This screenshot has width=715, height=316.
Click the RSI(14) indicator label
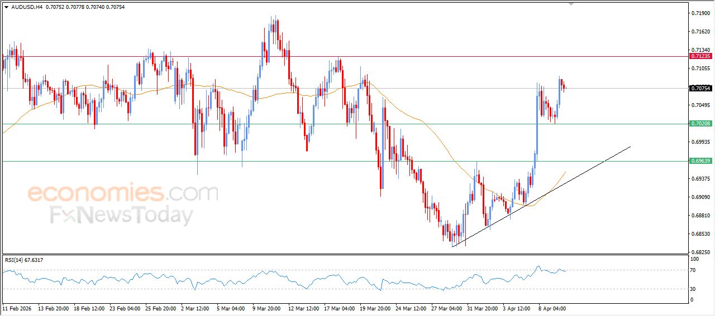coord(24,260)
